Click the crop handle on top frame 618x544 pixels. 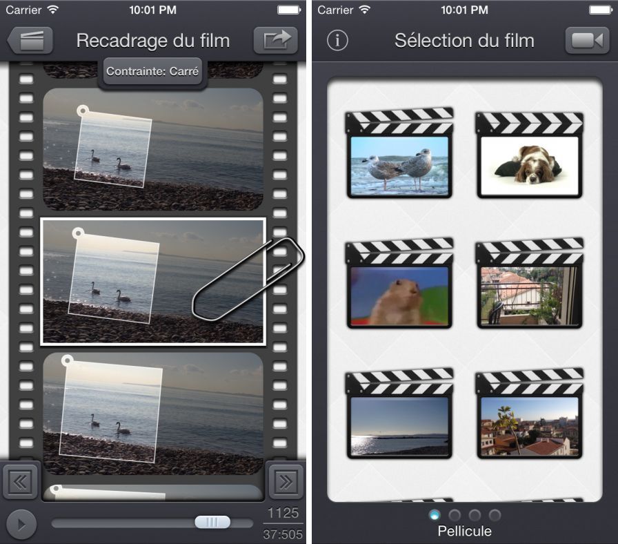83,110
